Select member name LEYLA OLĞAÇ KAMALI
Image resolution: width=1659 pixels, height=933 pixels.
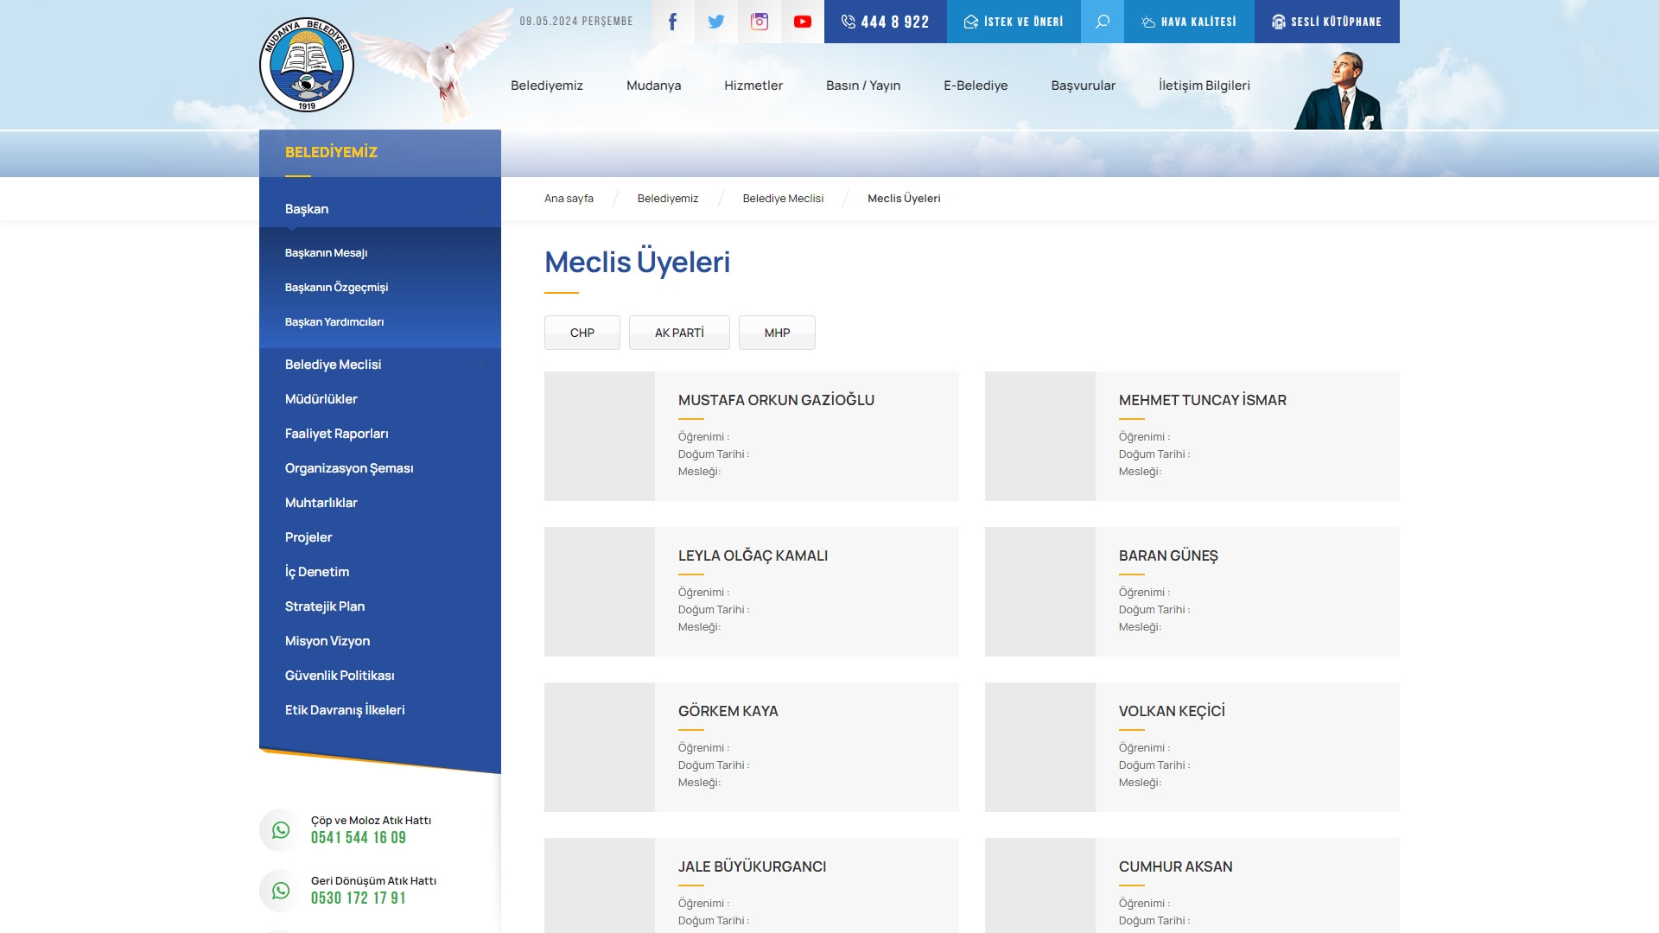tap(753, 555)
